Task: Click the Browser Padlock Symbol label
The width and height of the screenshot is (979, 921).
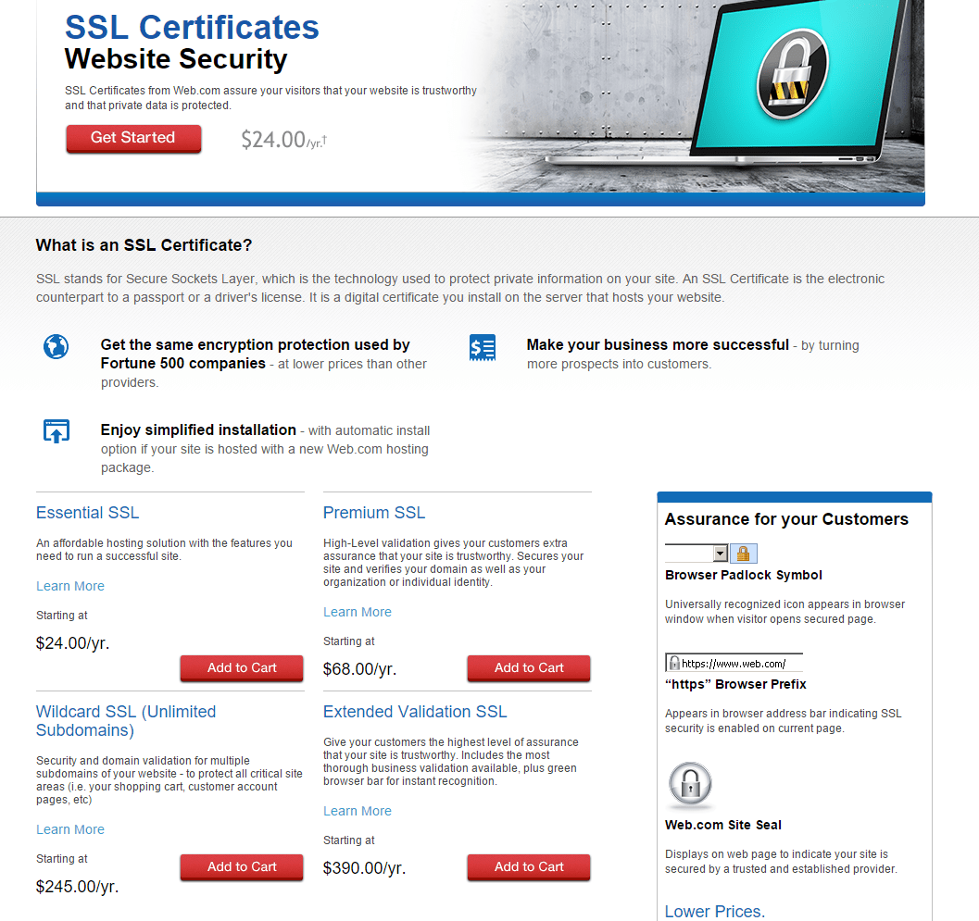Action: click(744, 576)
